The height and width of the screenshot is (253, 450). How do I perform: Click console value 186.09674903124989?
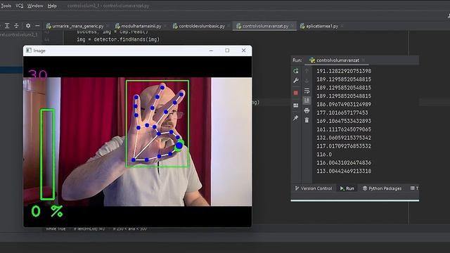coord(344,104)
